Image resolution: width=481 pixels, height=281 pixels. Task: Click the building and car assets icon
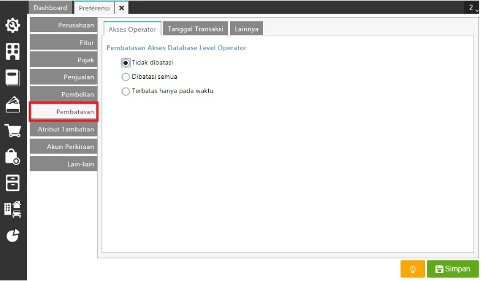13,209
